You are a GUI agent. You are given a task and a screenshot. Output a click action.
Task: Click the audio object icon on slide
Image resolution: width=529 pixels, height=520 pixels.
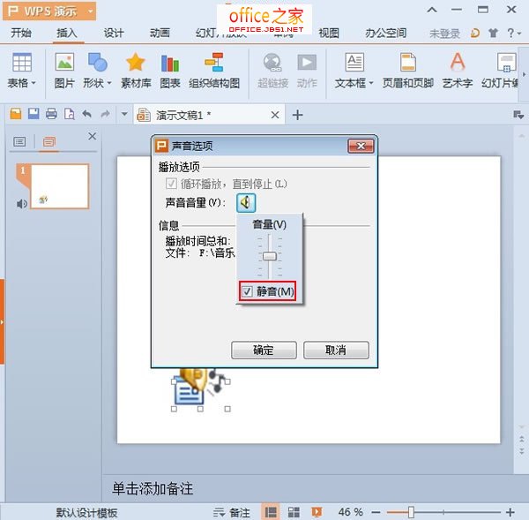pos(201,388)
